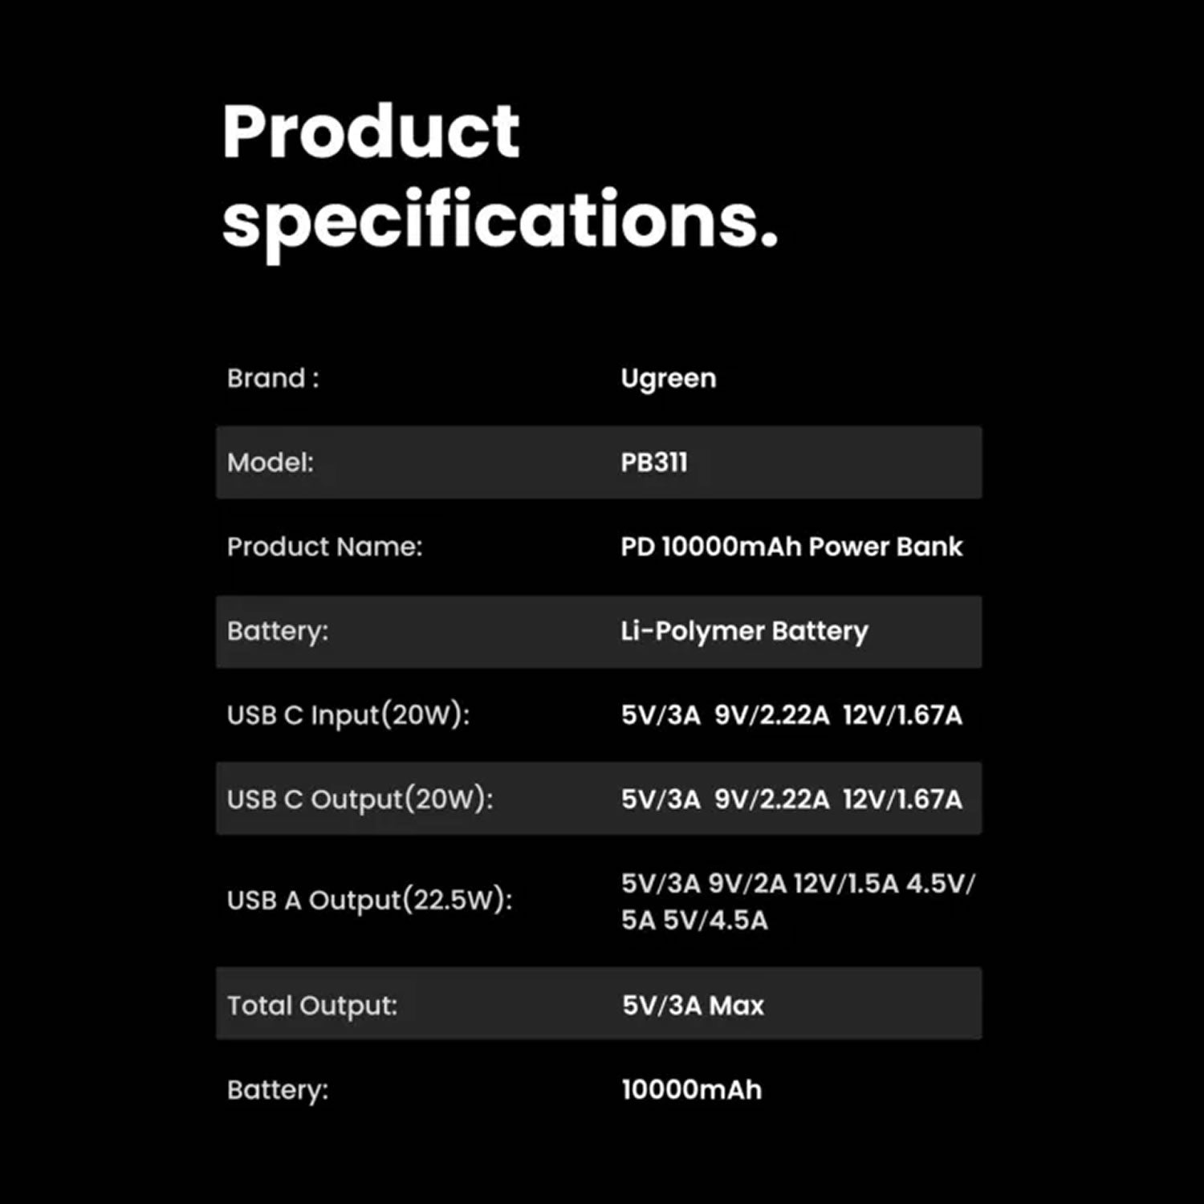Image resolution: width=1204 pixels, height=1204 pixels.
Task: Click the "Li-Polymer Battery" value
Action: pos(744,632)
